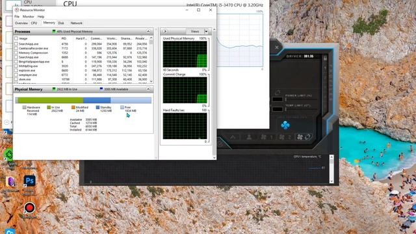Click the CPU usage graph in Task Manager
The width and height of the screenshot is (416, 234).
pyautogui.click(x=240, y=40)
